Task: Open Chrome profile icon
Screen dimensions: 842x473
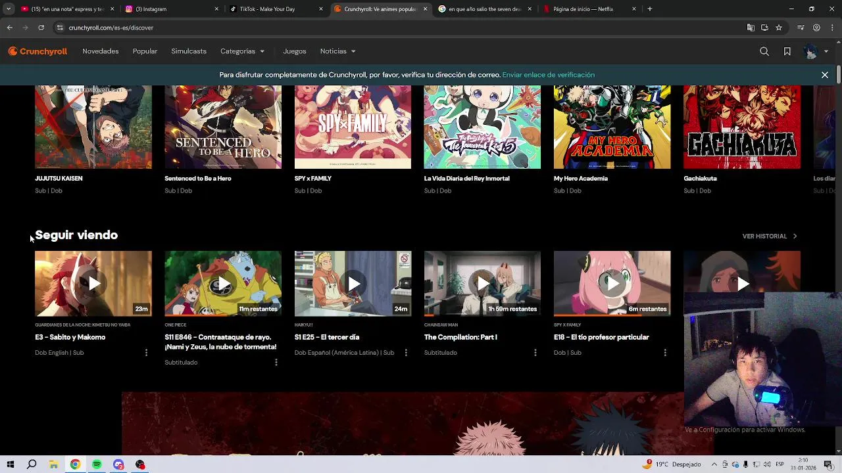Action: coord(816,28)
